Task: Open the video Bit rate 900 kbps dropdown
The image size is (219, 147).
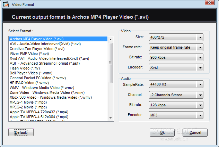Action: click(x=176, y=57)
